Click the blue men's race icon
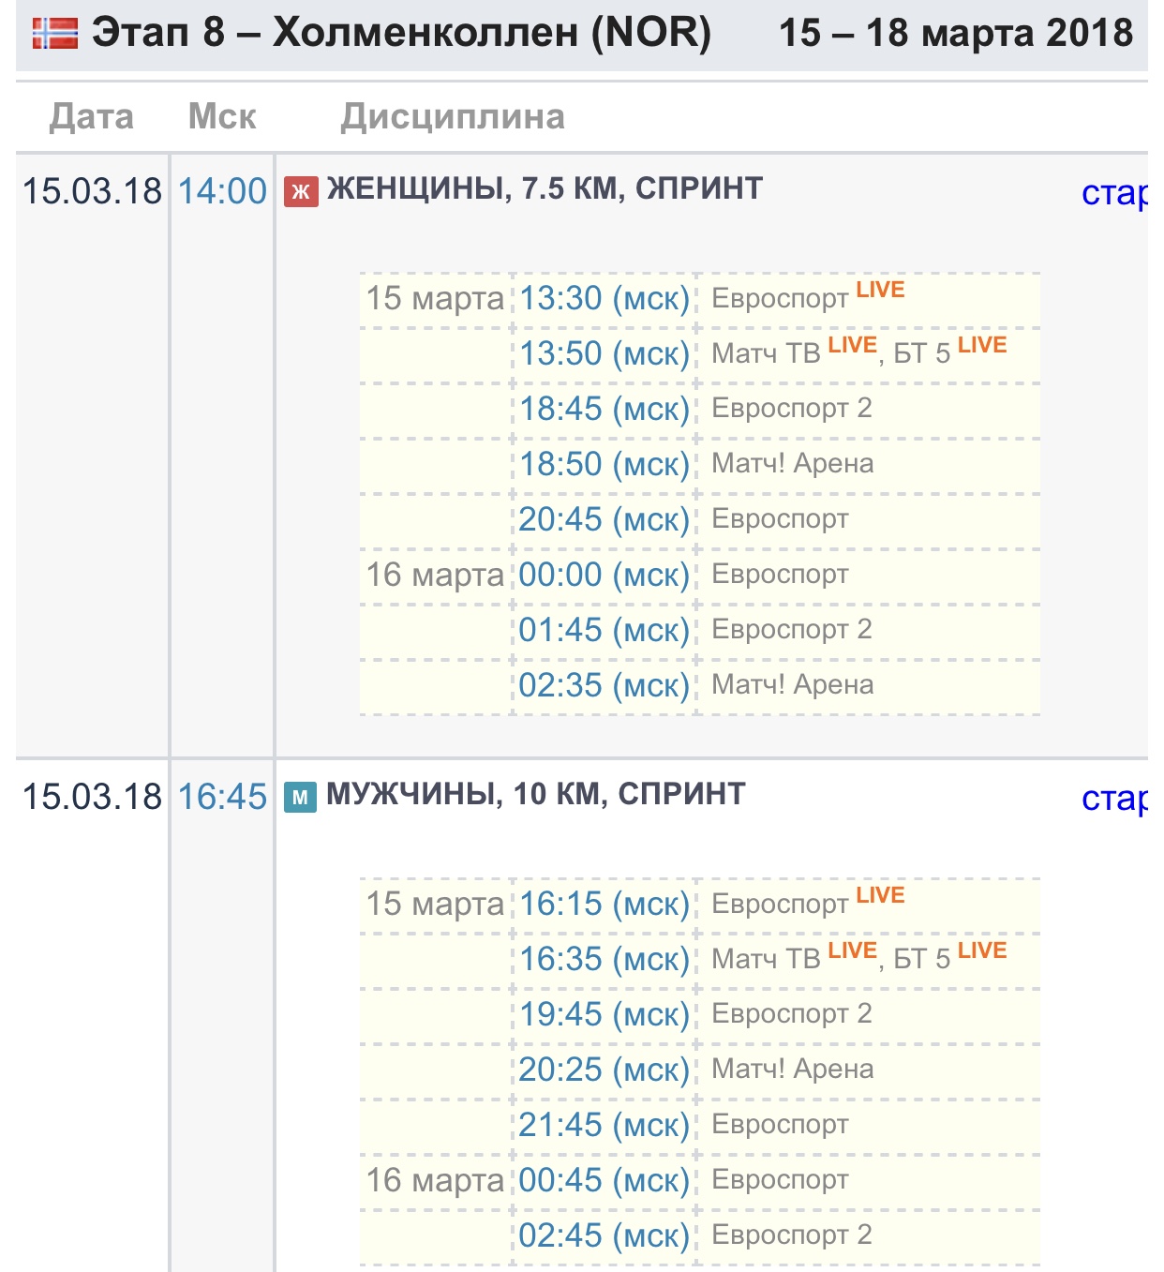The image size is (1164, 1272). tap(300, 797)
